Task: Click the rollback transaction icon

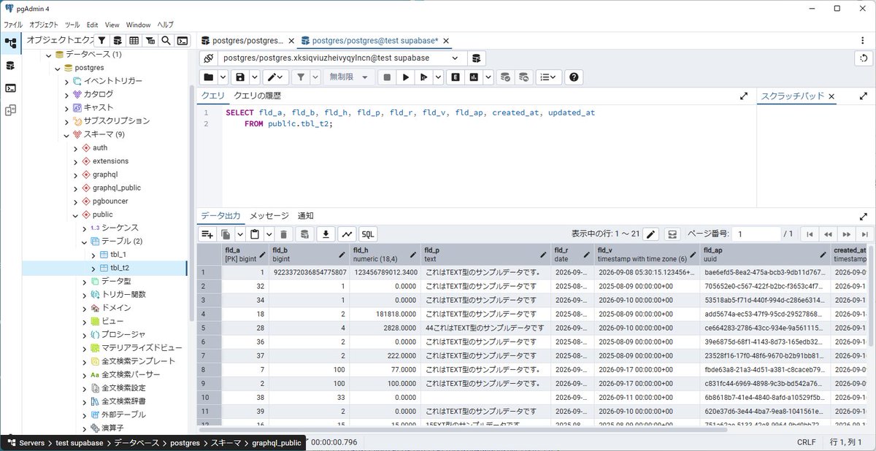Action: 523,77
